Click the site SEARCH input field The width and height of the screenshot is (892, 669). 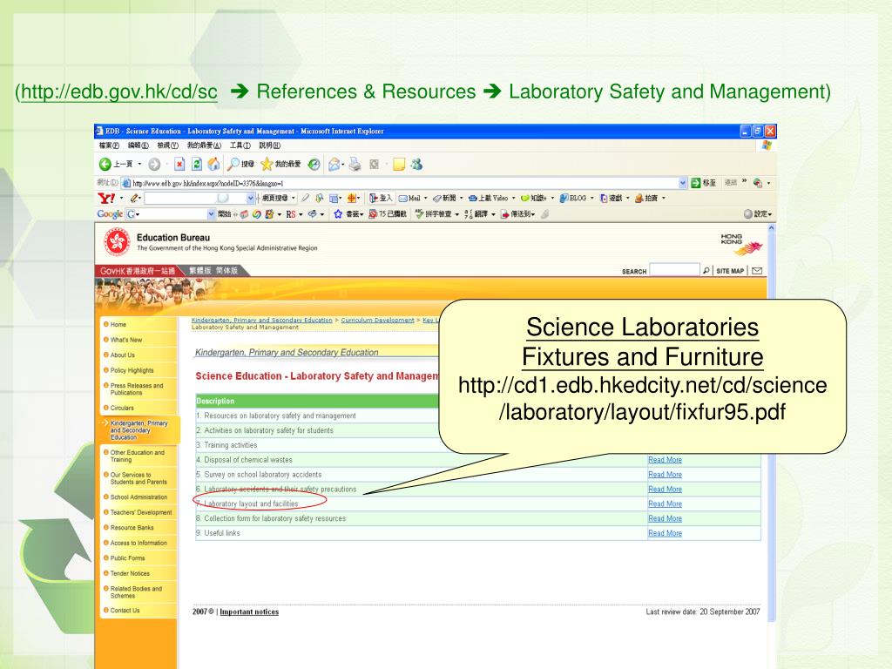tap(675, 270)
